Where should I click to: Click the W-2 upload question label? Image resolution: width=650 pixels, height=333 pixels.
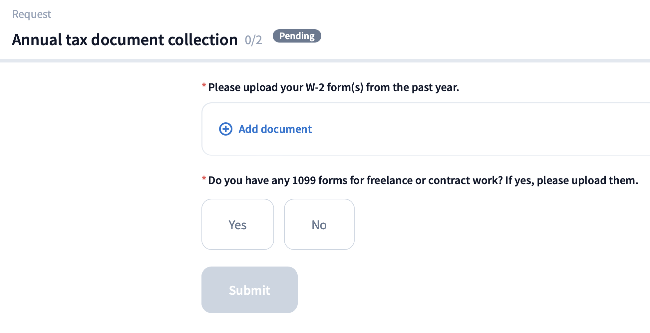point(333,87)
